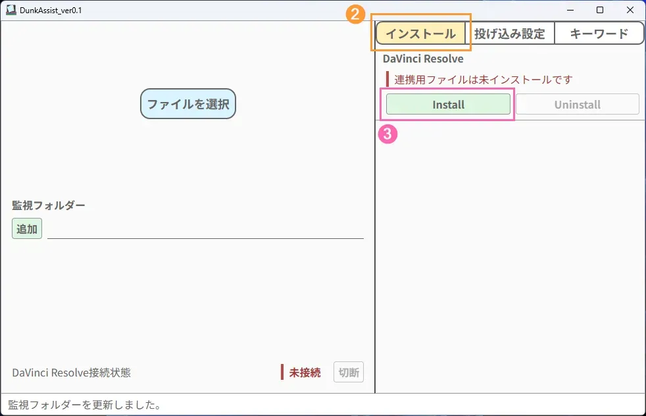The image size is (646, 416).
Task: Click the 連携用ファイルは未インストールです message
Action: (x=484, y=80)
